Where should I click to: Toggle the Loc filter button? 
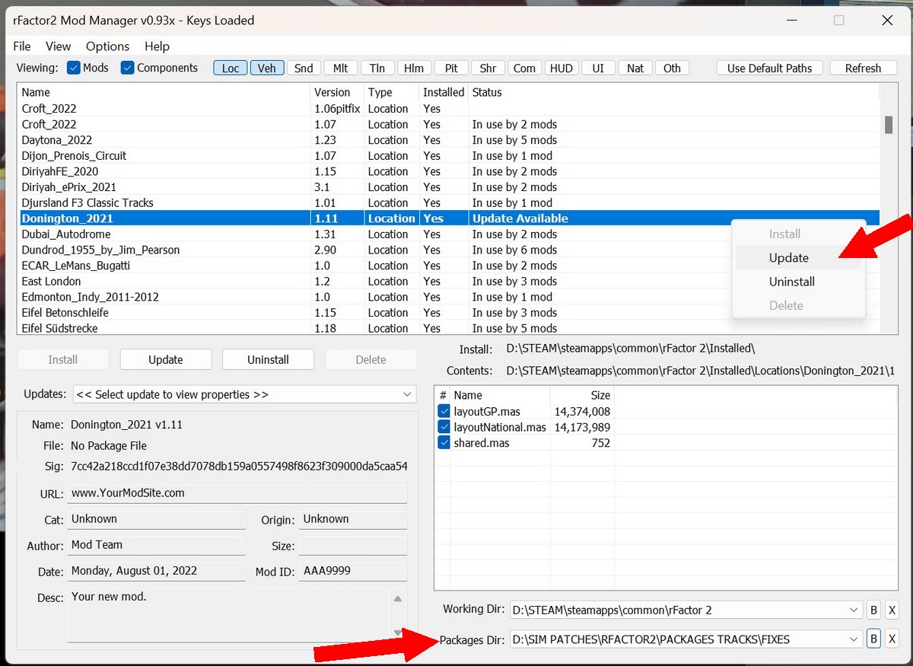pyautogui.click(x=231, y=69)
